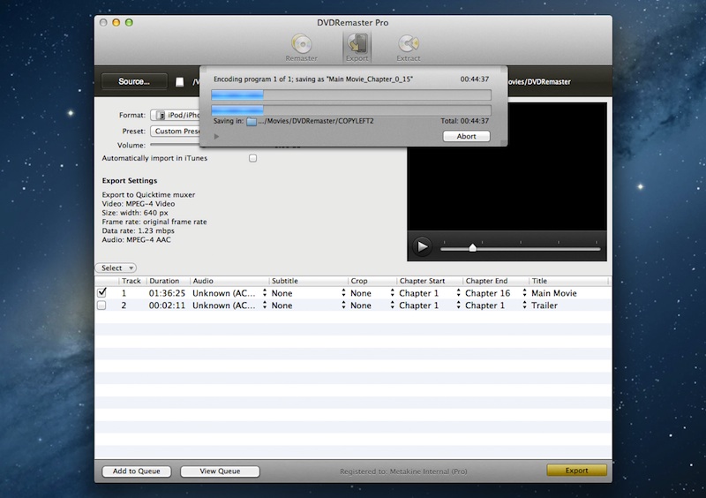Image resolution: width=706 pixels, height=498 pixels.
Task: Click the folder icon beside the saving path
Action: pos(252,121)
